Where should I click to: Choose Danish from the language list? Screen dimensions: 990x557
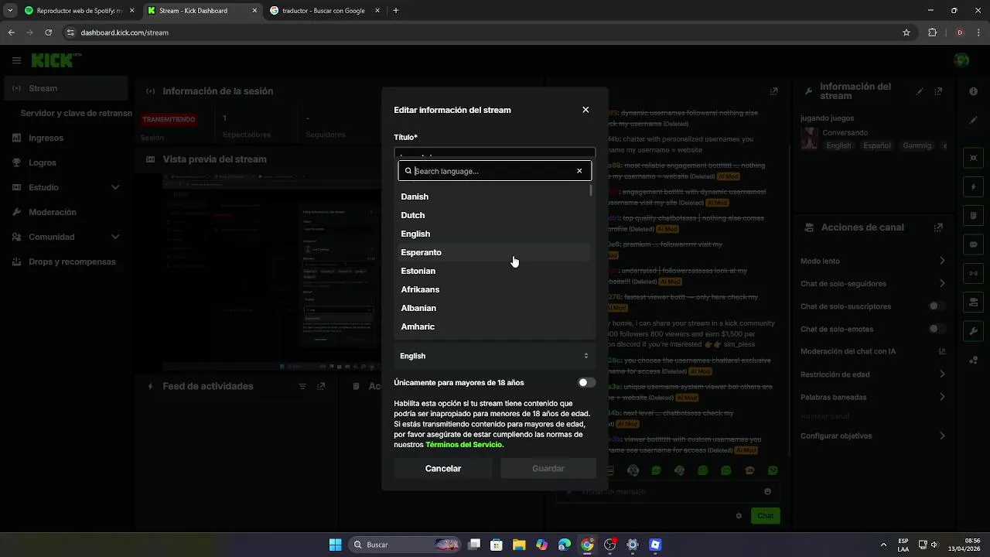[495, 196]
